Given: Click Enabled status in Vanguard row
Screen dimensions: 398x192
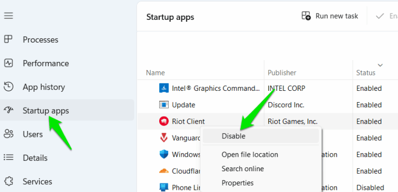Looking at the screenshot, I should click(x=369, y=138).
